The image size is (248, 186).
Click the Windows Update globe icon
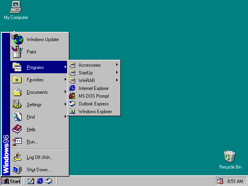point(17,39)
